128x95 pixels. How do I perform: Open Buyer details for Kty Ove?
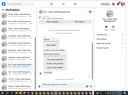51,45
